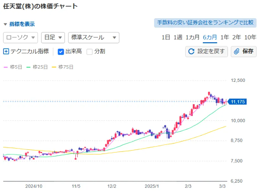This screenshot has height=193, width=260.
Task: Select the 1日 period tab
Action: coord(166,37)
